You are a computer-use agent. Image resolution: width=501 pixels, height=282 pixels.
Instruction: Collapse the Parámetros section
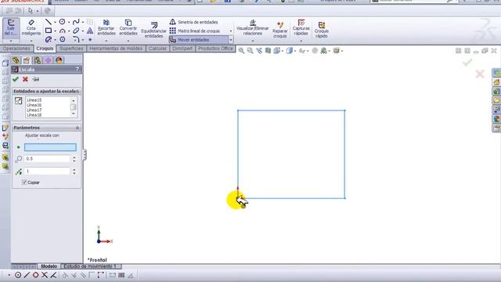[77, 128]
